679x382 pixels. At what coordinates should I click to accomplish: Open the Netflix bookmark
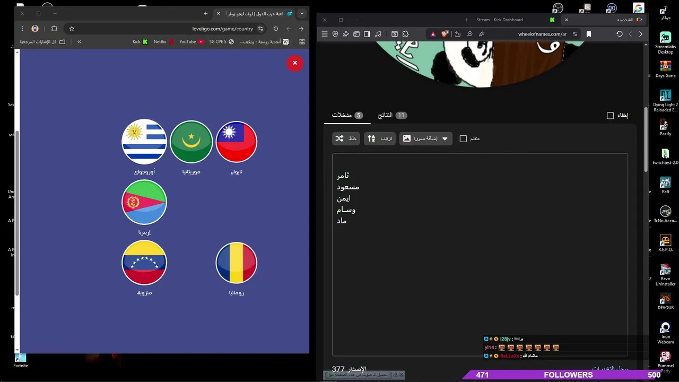click(164, 42)
